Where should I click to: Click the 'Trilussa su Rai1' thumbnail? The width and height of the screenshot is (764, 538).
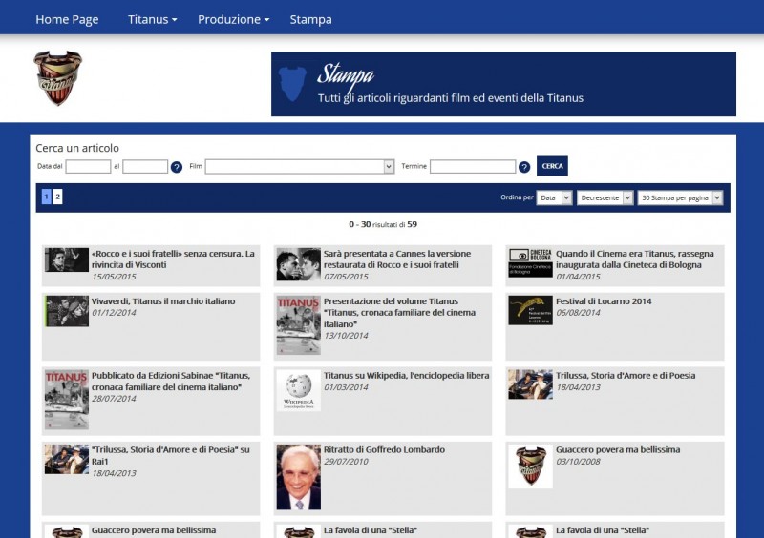tap(67, 459)
